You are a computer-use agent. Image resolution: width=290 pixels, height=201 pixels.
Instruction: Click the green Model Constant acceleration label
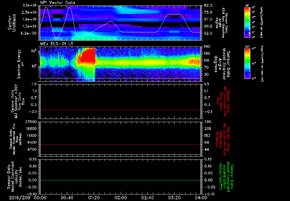226,177
